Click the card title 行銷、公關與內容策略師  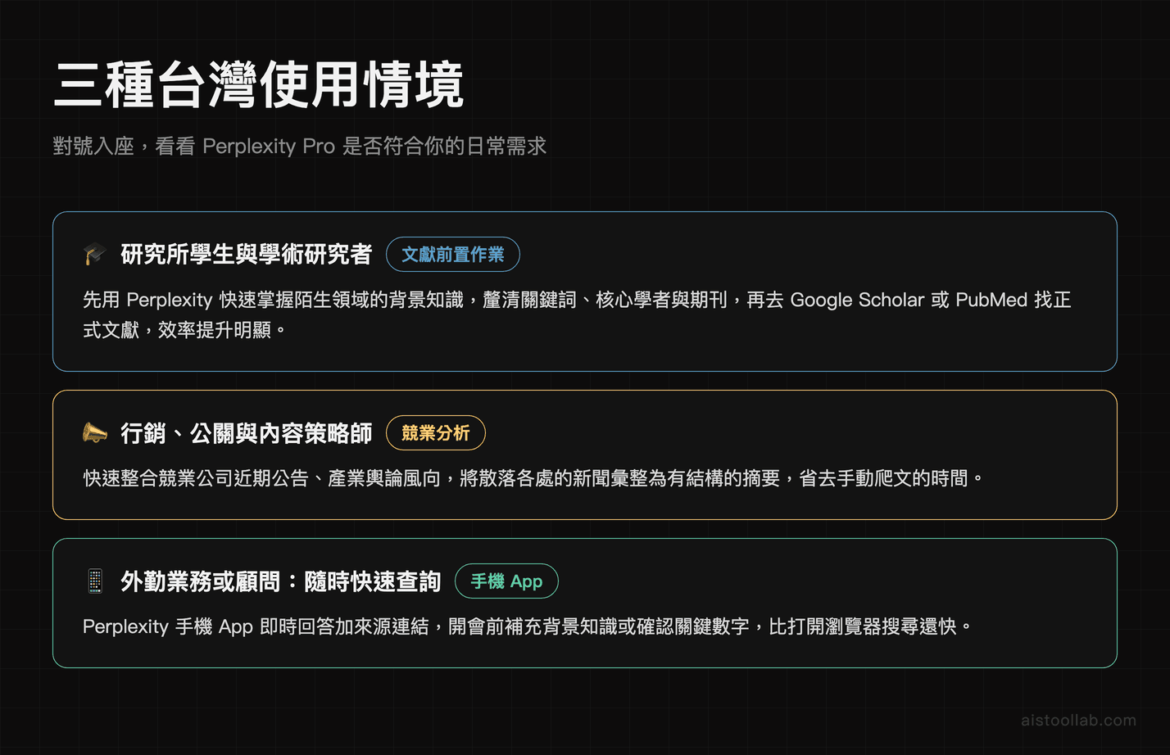[247, 432]
